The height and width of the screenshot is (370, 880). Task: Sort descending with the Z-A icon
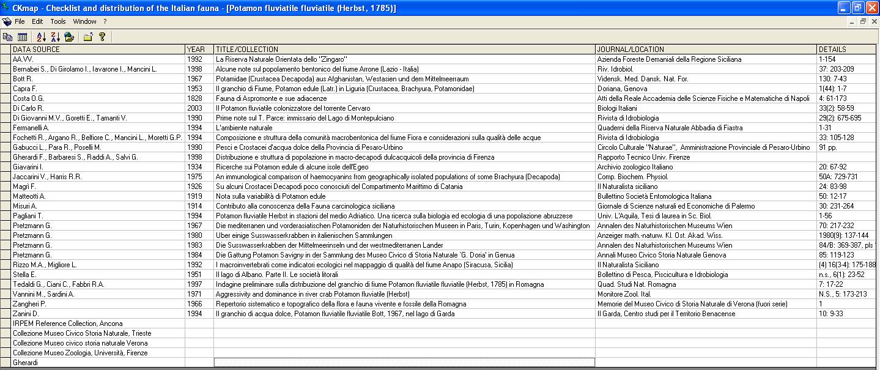click(x=55, y=37)
